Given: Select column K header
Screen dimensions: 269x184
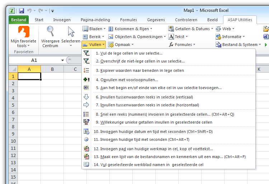Looking at the screenshot, I should point(259,69).
